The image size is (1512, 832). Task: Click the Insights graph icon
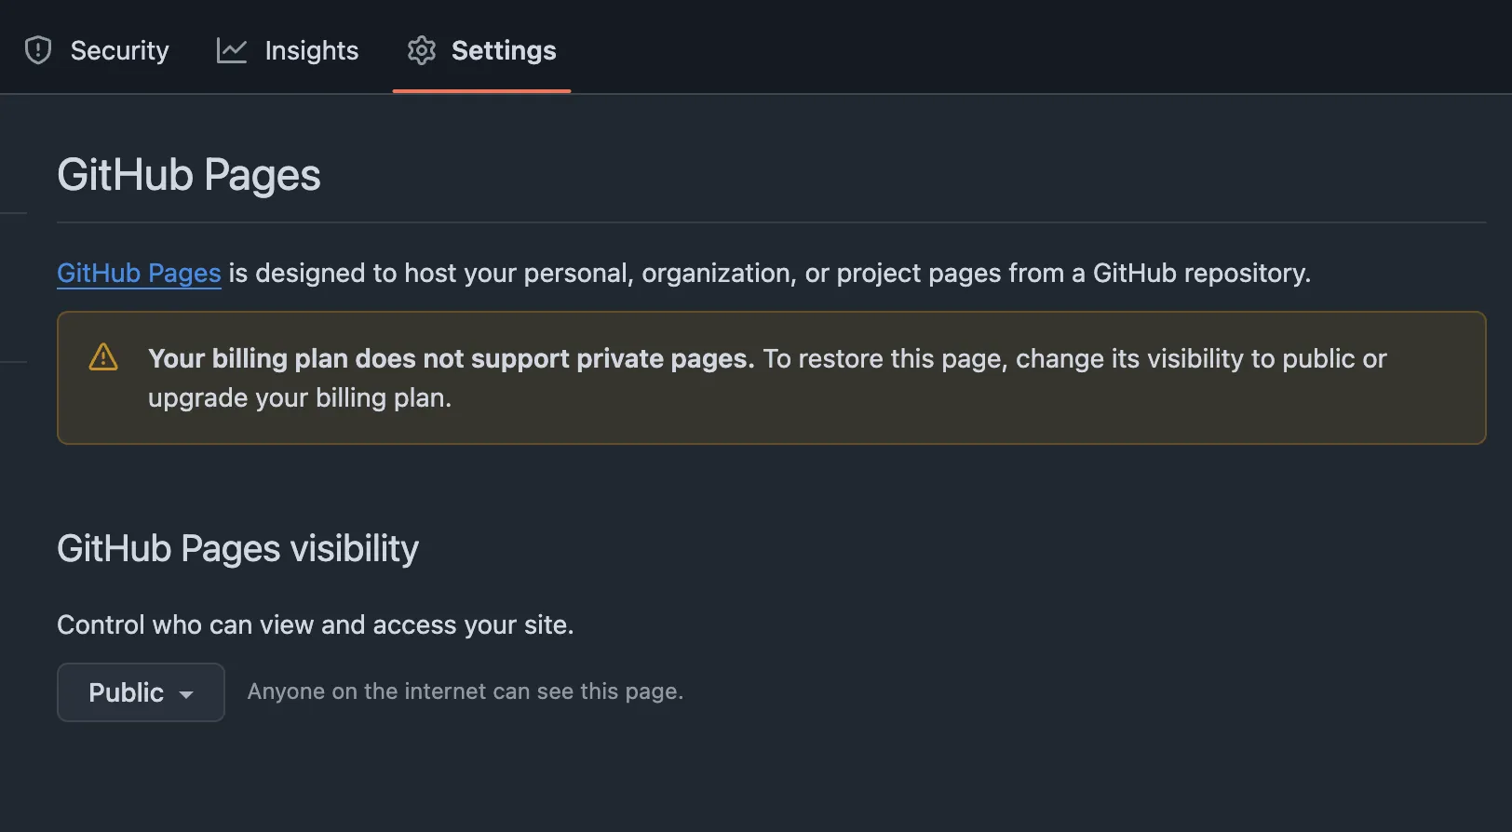[x=231, y=50]
